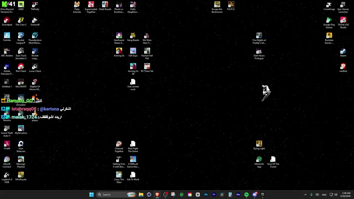Open the Overwolf desktop icon
The image size is (354, 199).
pyautogui.click(x=35, y=21)
